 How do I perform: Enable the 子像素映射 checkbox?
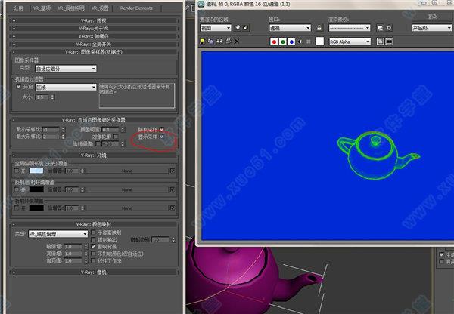click(94, 232)
